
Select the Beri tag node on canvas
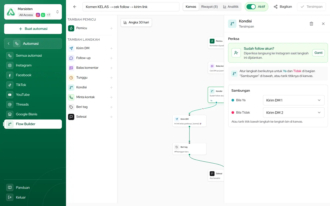click(189, 149)
